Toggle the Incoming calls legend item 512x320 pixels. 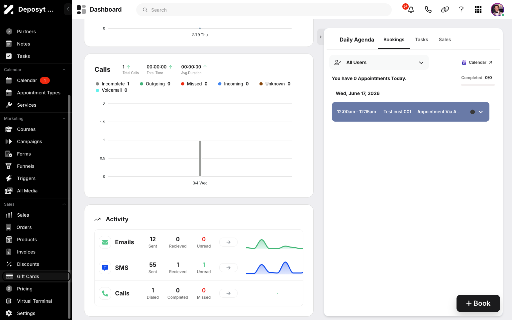tap(233, 84)
